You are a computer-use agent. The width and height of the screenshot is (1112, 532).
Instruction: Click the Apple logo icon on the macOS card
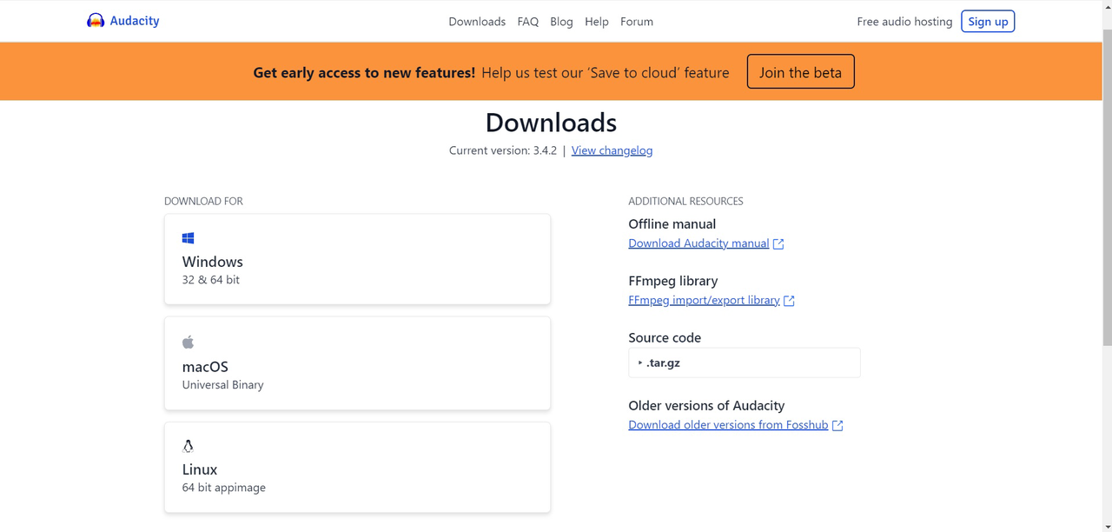point(188,342)
